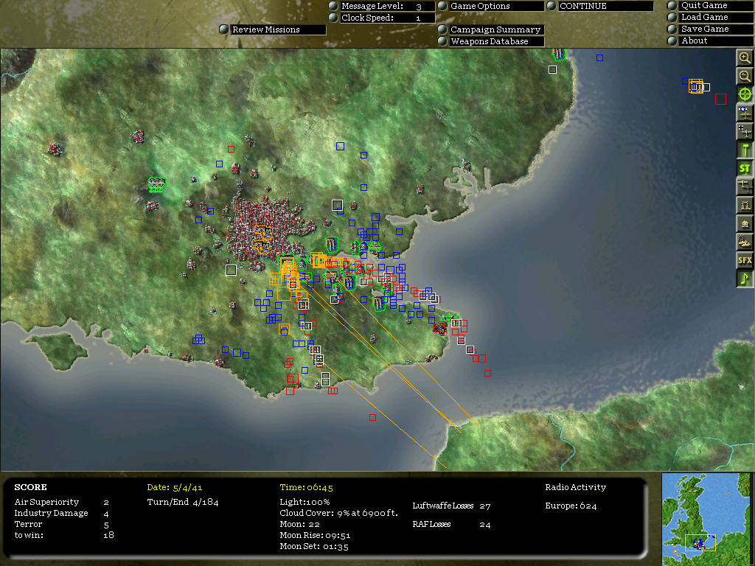Screen dimensions: 755x566
Task: Zoom in the map with the magnifier-plus icon
Action: [x=745, y=57]
